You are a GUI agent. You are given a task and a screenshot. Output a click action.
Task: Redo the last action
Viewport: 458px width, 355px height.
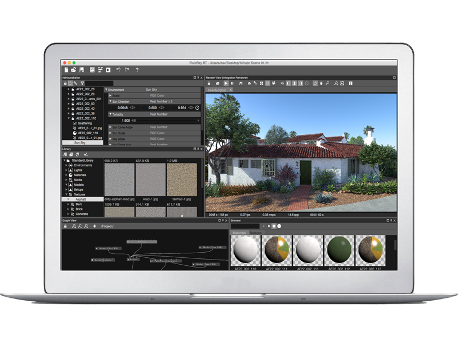pos(127,70)
